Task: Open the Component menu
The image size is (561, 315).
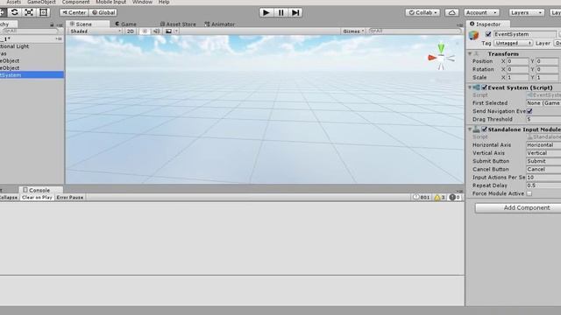Action: coord(76,2)
